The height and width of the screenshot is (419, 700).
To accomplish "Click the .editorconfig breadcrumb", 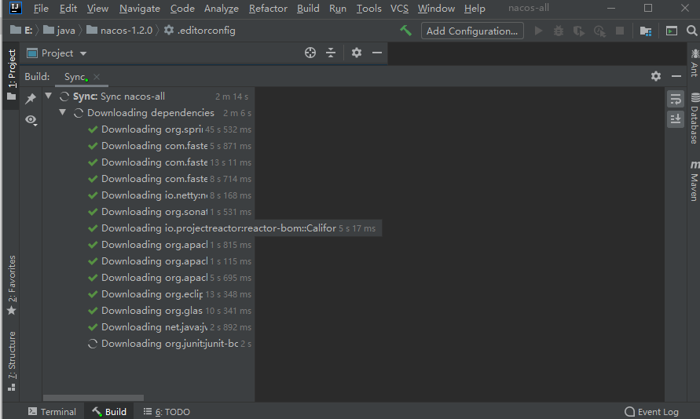I will pyautogui.click(x=200, y=31).
